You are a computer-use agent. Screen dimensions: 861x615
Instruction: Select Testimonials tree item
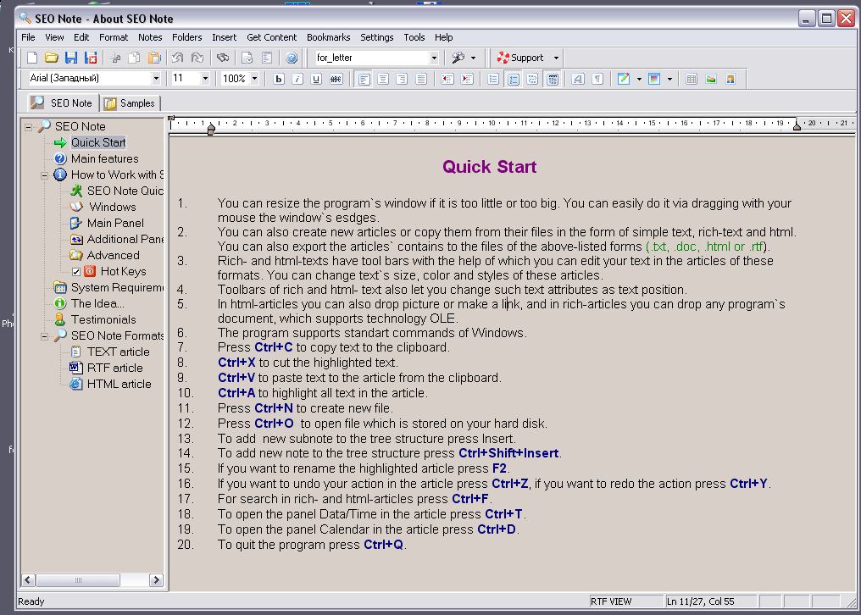point(103,319)
